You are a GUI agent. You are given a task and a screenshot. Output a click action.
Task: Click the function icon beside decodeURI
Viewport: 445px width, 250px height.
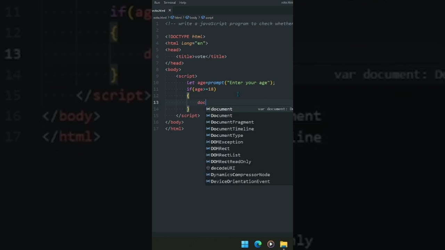(208, 168)
